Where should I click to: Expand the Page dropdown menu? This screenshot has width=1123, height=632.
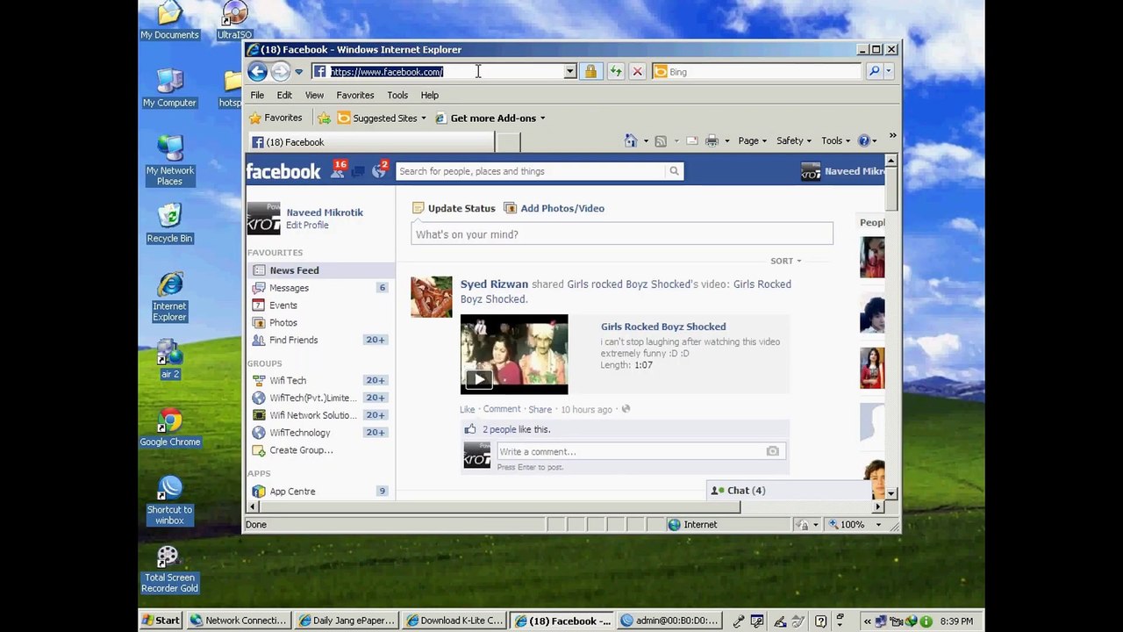[753, 140]
